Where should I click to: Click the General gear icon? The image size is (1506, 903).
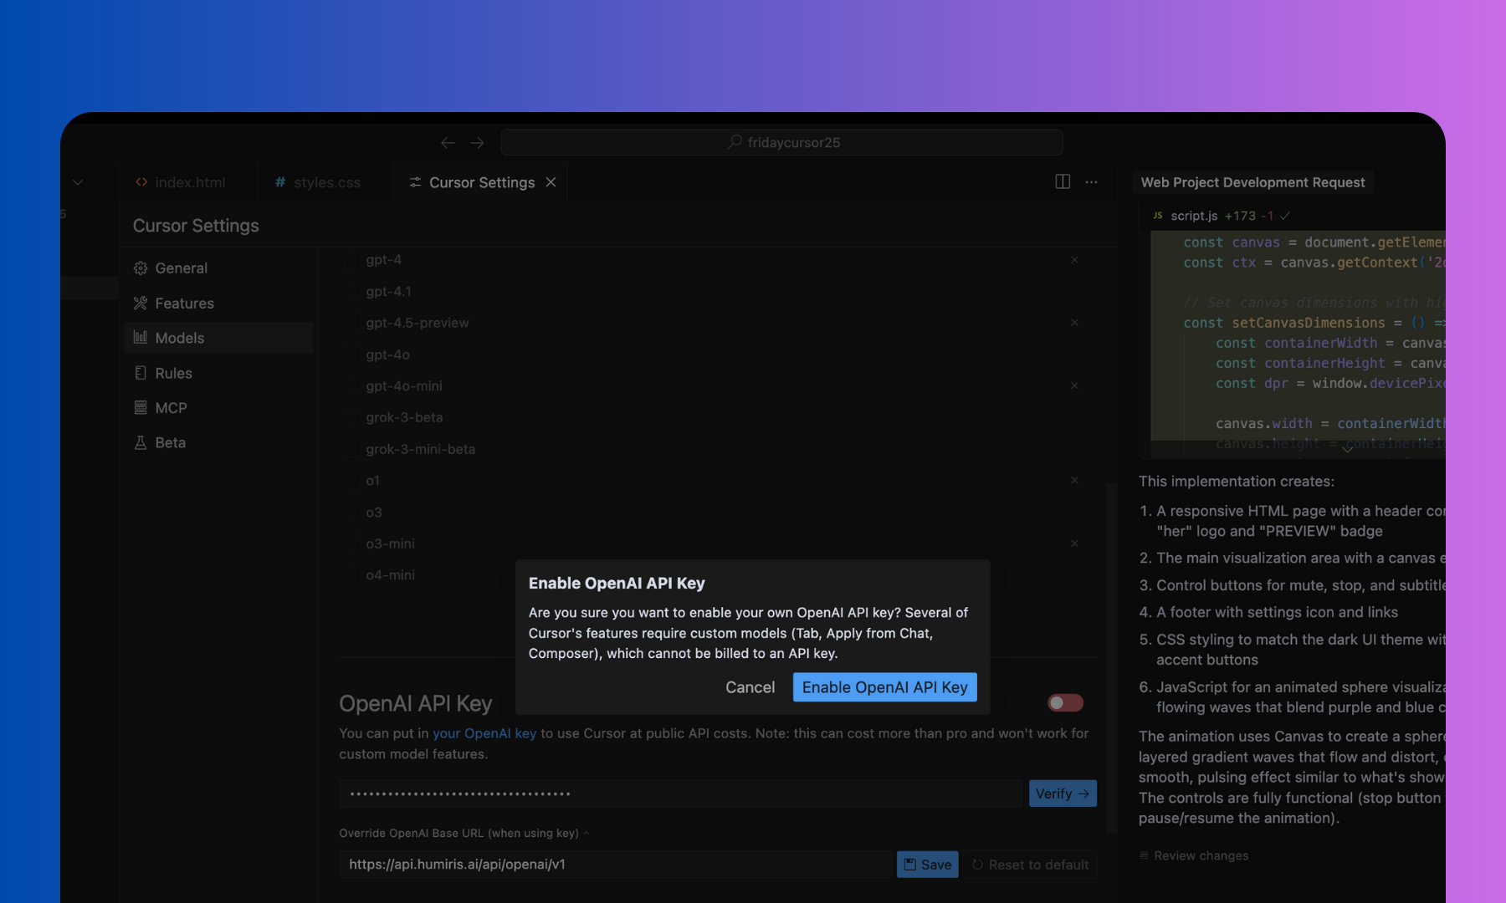pyautogui.click(x=141, y=268)
